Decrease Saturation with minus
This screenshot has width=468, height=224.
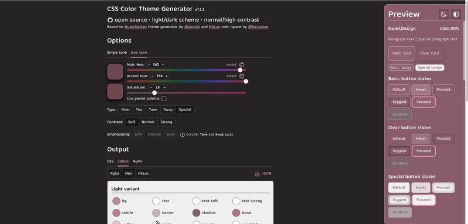[x=151, y=87]
